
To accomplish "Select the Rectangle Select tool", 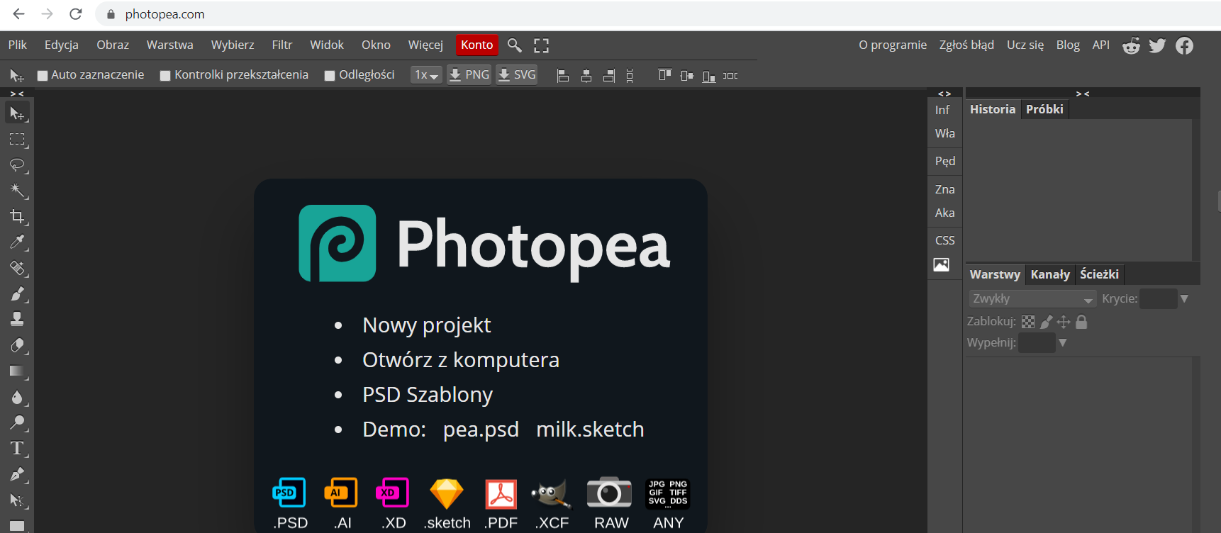I will (x=17, y=139).
